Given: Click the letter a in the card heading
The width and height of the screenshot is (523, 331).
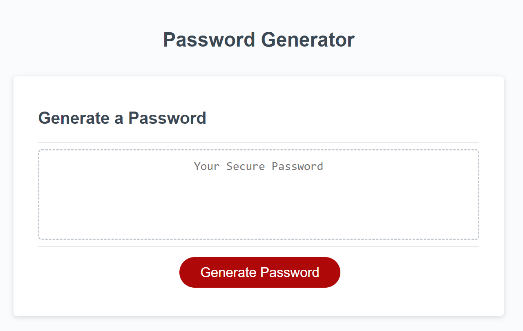Looking at the screenshot, I should click(119, 119).
